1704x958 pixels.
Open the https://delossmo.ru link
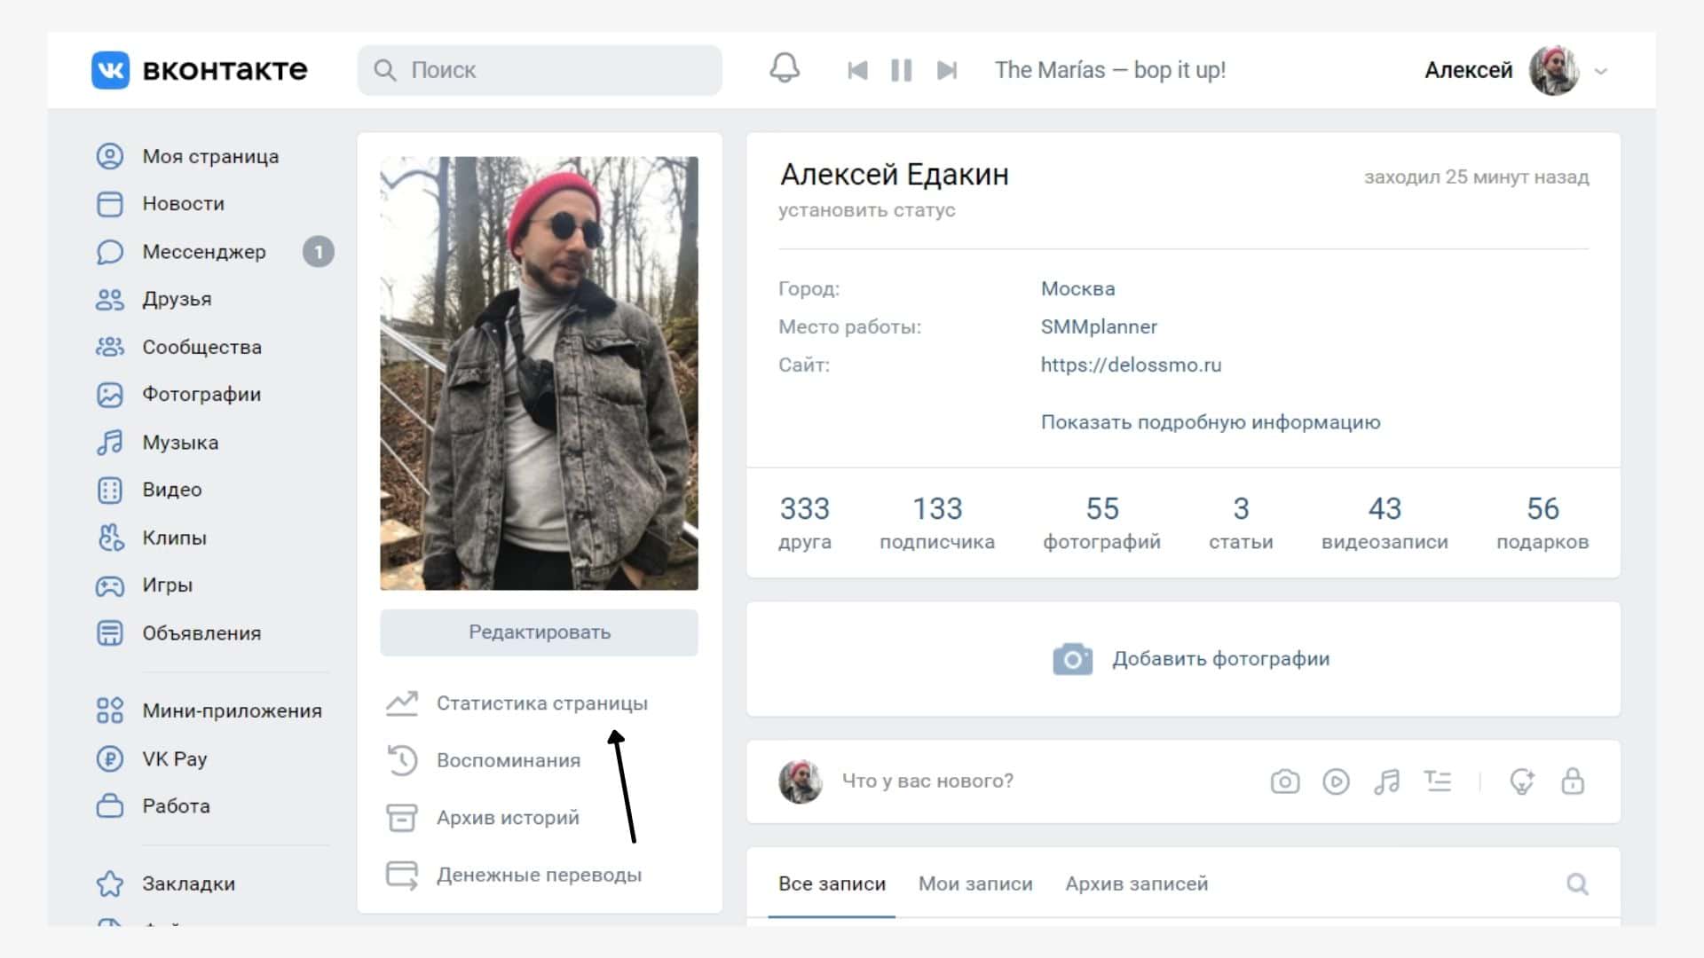click(x=1131, y=365)
